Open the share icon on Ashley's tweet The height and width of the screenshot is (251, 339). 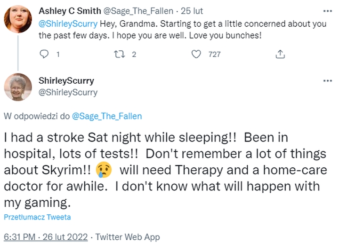[280, 55]
